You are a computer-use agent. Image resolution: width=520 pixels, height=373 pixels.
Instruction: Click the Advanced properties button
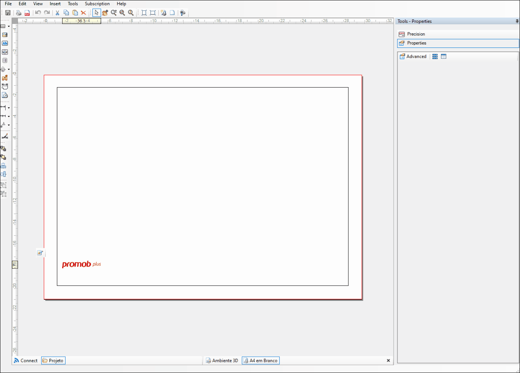point(413,56)
